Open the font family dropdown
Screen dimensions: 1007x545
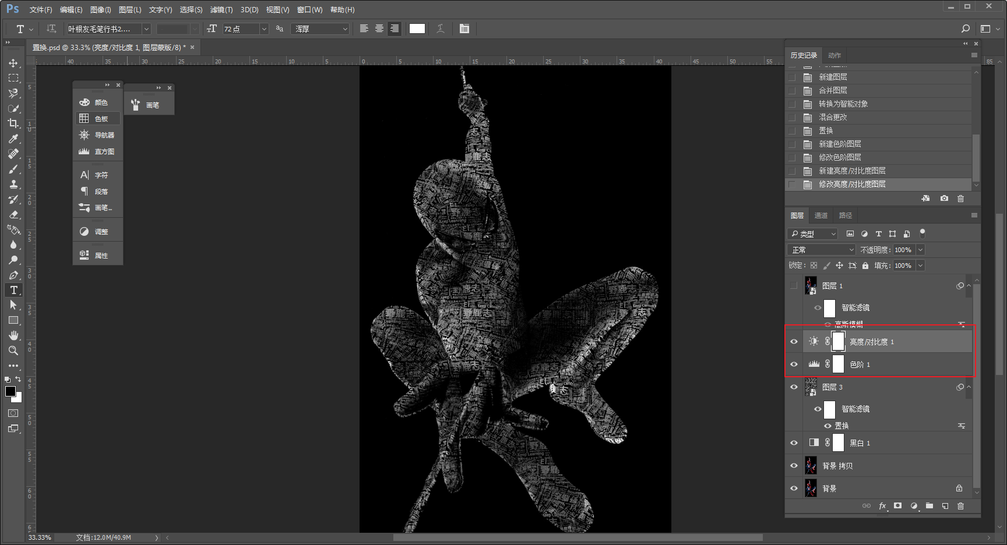pos(146,29)
